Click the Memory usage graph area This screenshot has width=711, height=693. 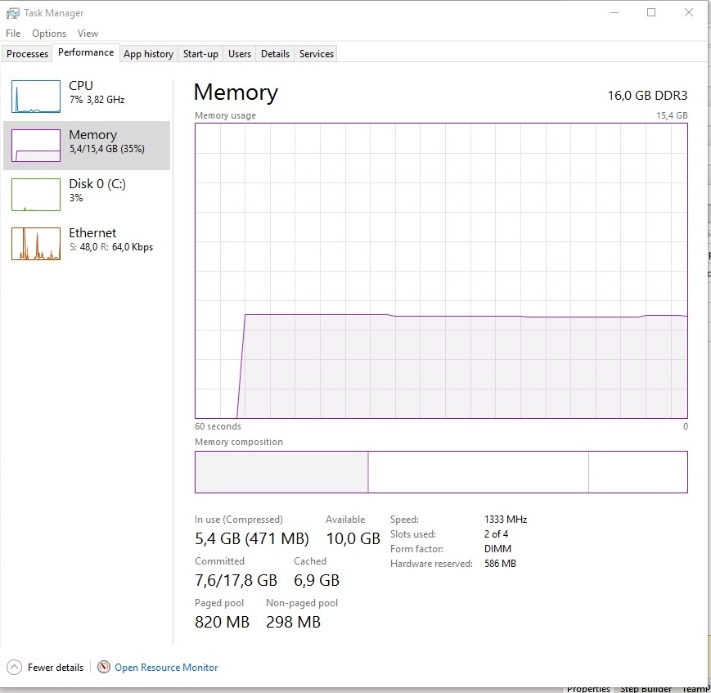(x=441, y=271)
